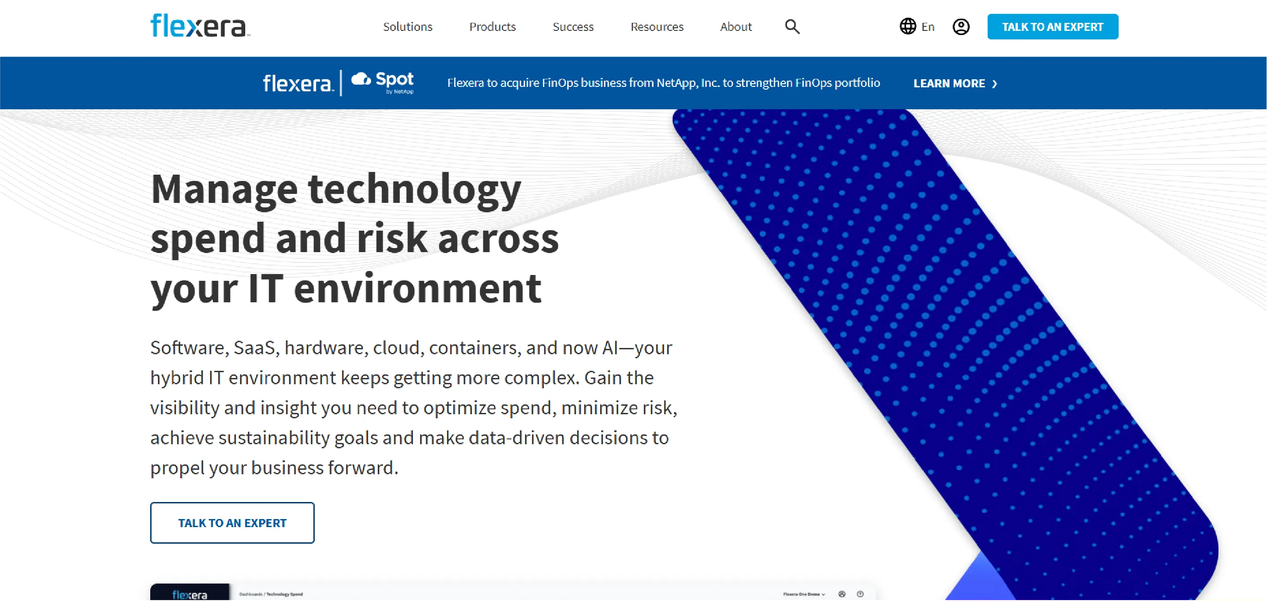The width and height of the screenshot is (1267, 601).
Task: Select the En language selector
Action: tap(928, 27)
